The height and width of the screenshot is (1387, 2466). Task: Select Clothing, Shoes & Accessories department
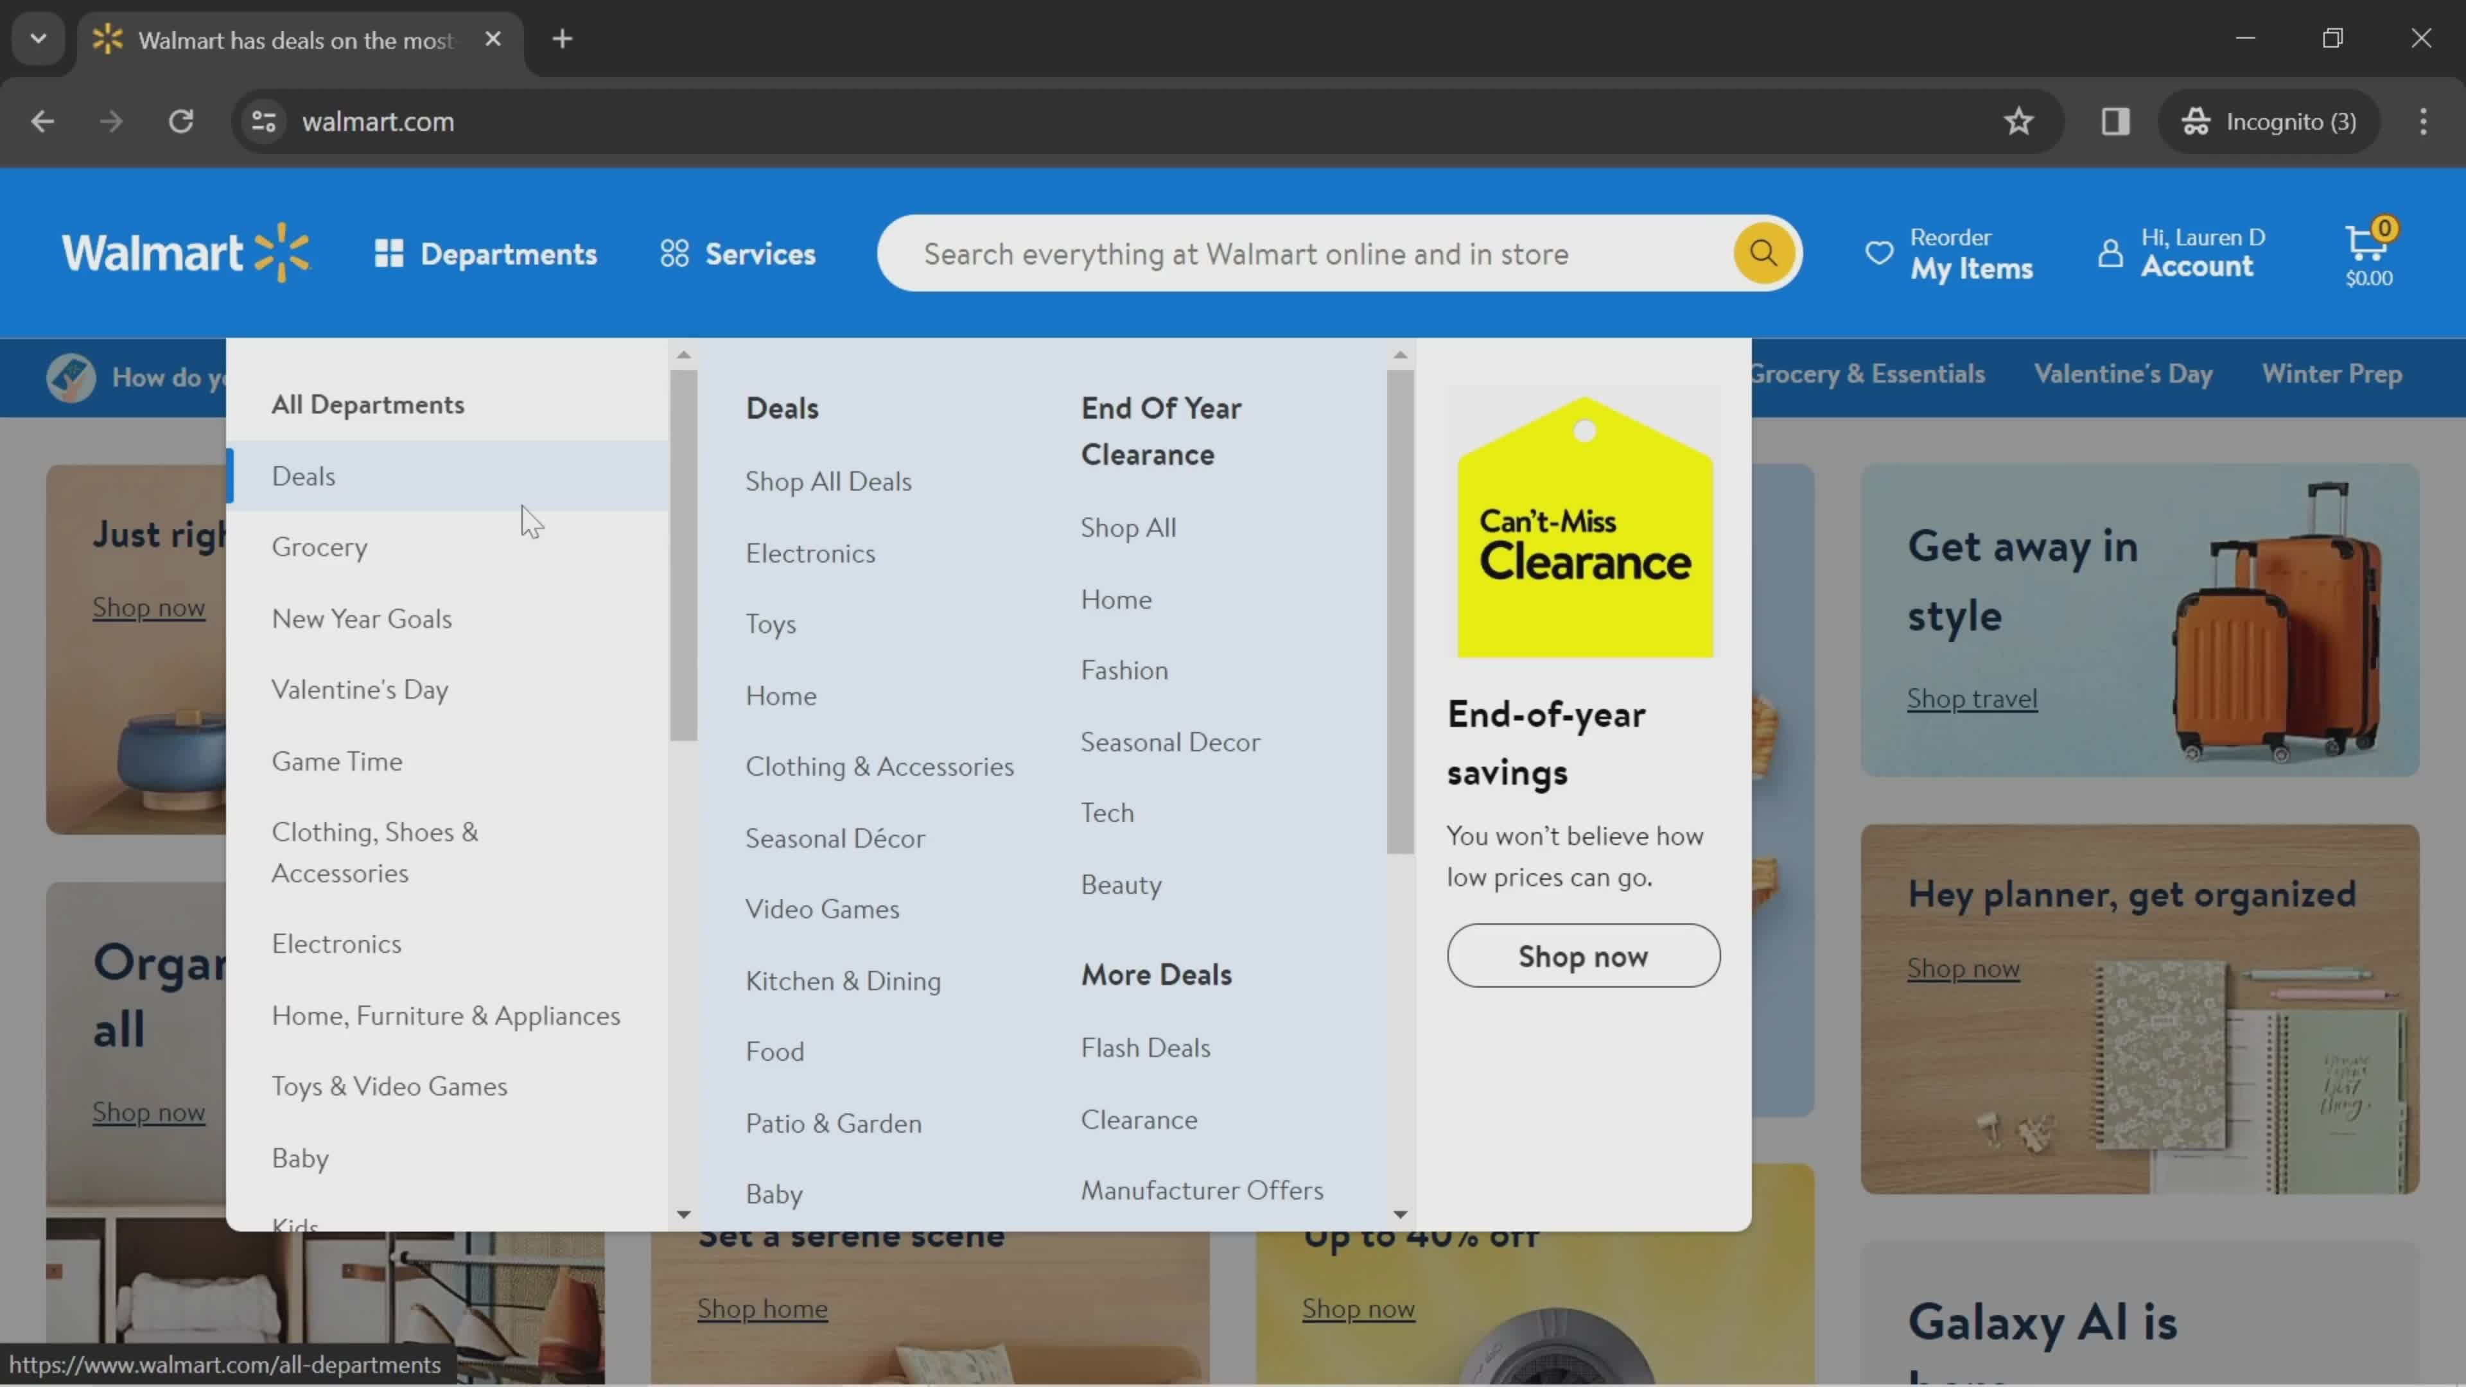[374, 852]
